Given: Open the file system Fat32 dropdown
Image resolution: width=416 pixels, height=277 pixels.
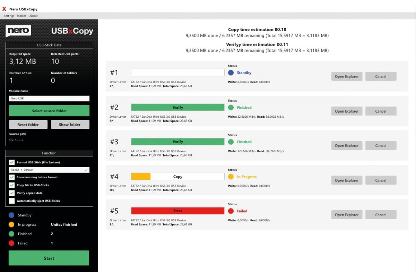Looking at the screenshot, I should [x=49, y=170].
